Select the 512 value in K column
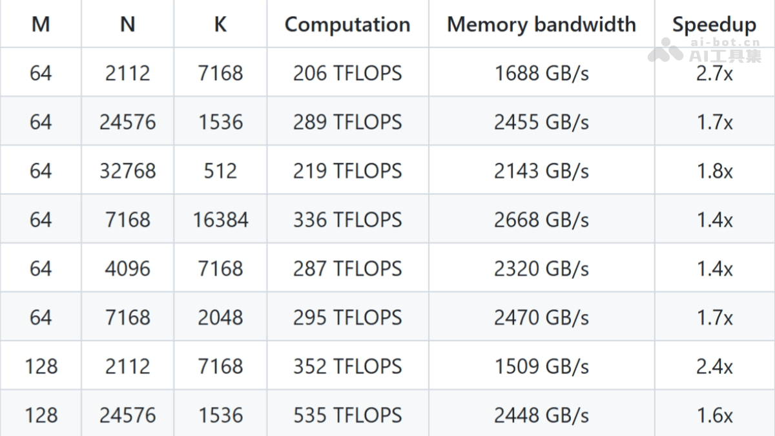The height and width of the screenshot is (436, 775). 220,171
